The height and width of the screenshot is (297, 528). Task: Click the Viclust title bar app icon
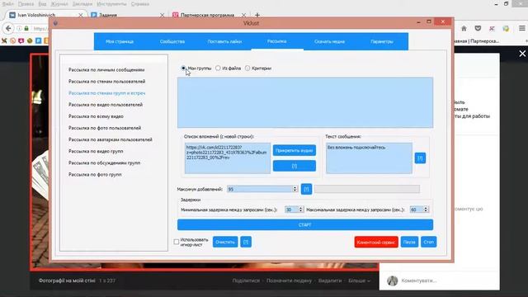click(x=55, y=23)
